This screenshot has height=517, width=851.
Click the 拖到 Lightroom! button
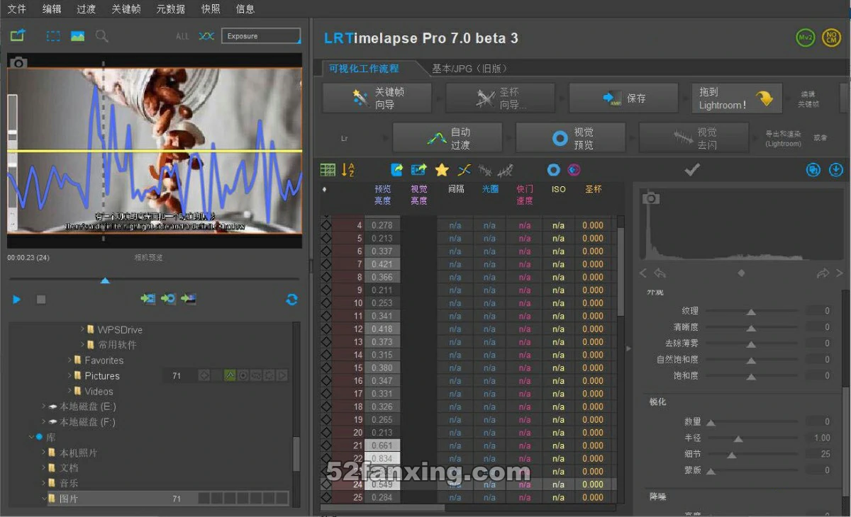(737, 98)
